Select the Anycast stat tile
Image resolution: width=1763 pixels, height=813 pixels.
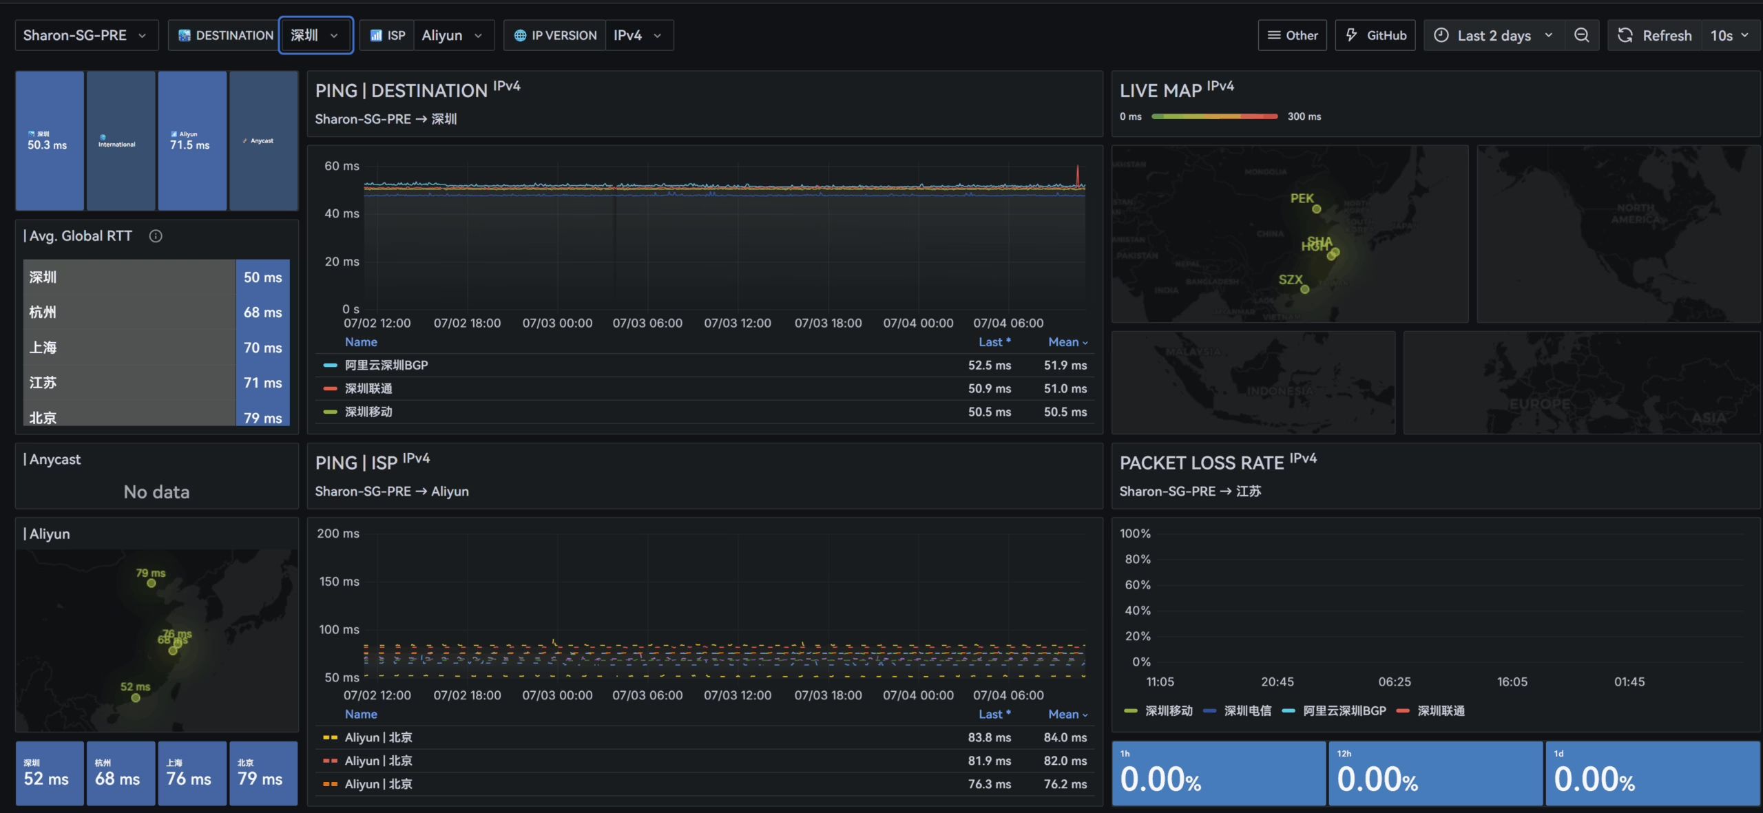click(264, 140)
